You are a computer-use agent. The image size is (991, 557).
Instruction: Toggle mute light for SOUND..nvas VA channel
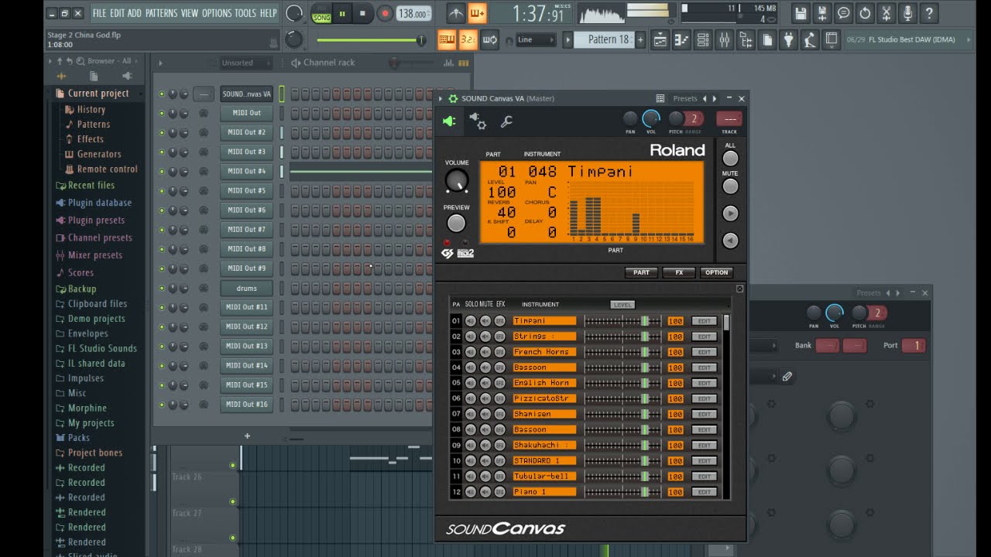[162, 94]
